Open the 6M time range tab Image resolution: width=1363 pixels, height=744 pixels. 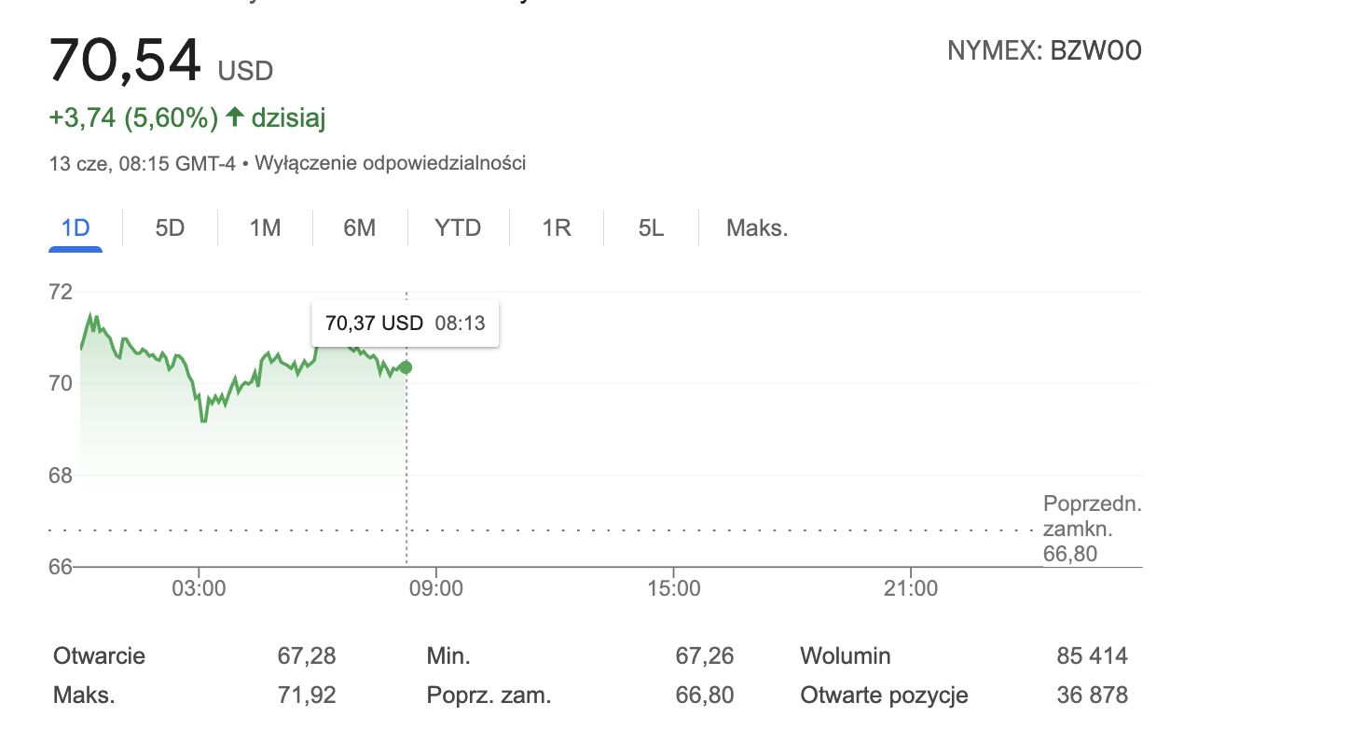359,228
